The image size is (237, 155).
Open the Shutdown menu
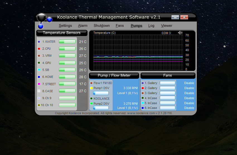click(102, 26)
